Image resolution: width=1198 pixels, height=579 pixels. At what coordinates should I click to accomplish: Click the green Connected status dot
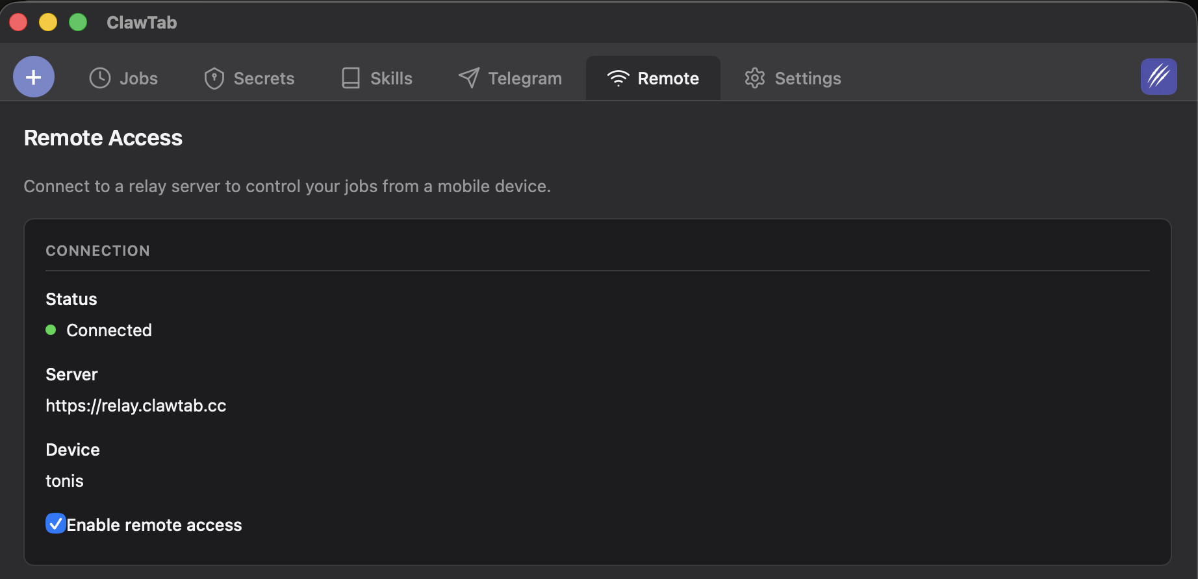pyautogui.click(x=51, y=330)
